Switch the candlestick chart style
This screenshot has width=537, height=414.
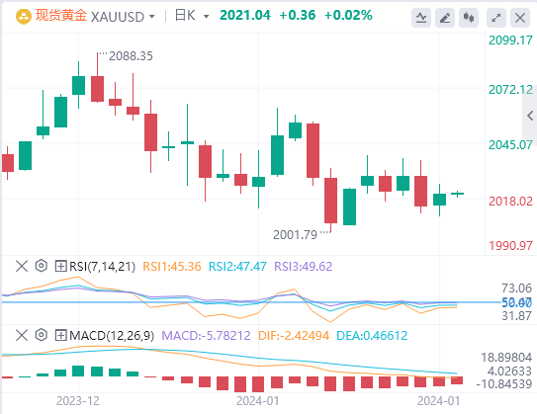[x=469, y=18]
